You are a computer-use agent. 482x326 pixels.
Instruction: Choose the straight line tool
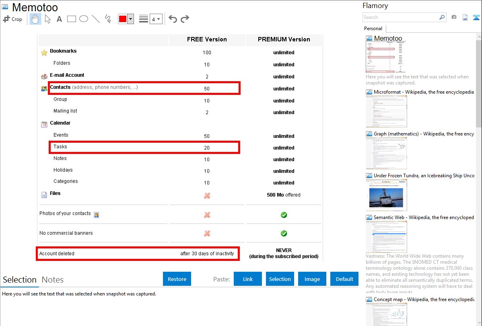click(96, 19)
